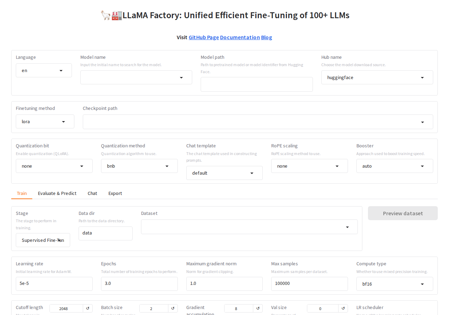
Task: Expand the Checkpoint path dropdown
Action: tap(258, 122)
